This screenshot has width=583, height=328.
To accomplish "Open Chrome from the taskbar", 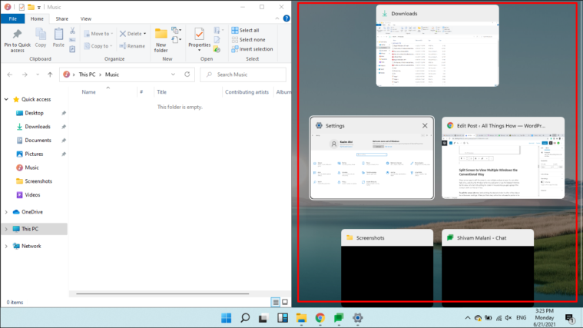I will tap(320, 317).
